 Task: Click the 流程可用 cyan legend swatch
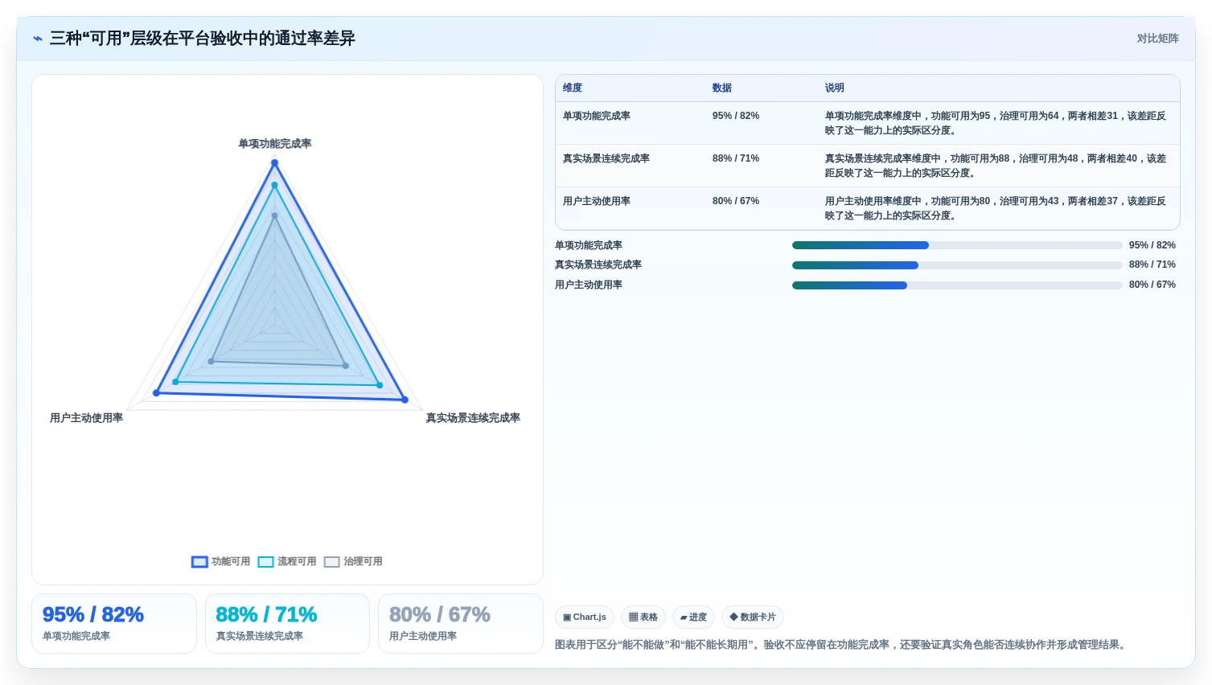[265, 562]
